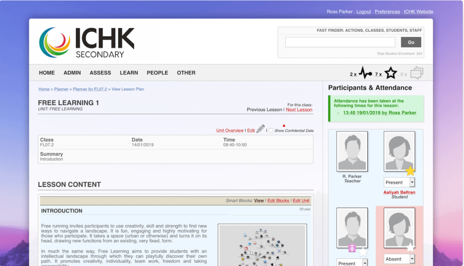
Task: Open the OTHER menu
Action: [x=186, y=73]
